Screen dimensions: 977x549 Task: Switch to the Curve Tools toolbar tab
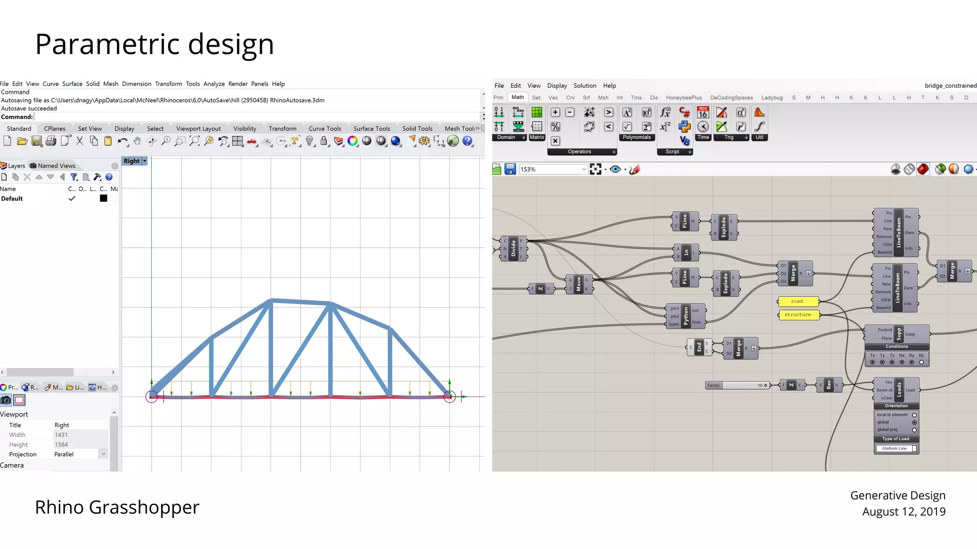point(325,129)
